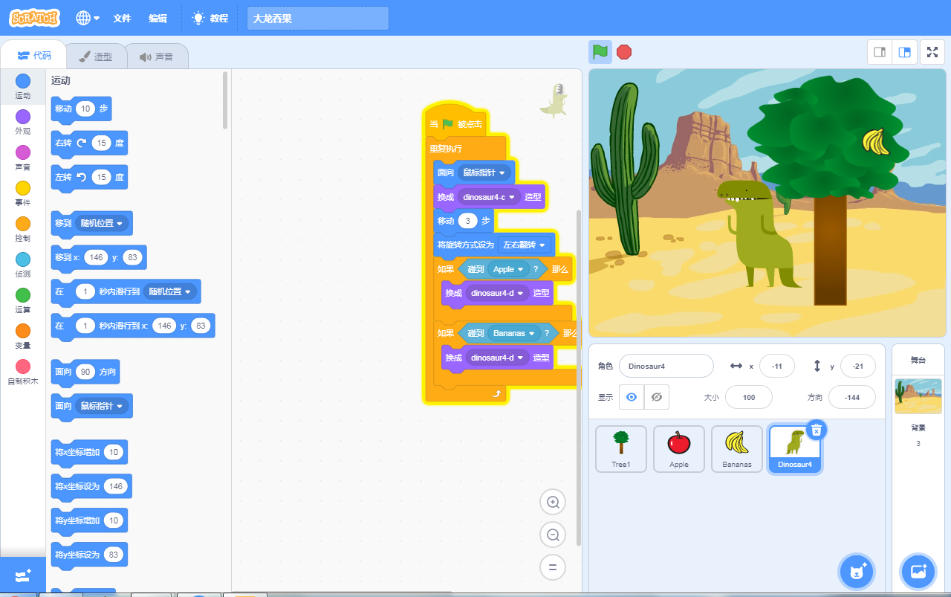
Task: Click the x coordinate field -11
Action: click(x=777, y=366)
